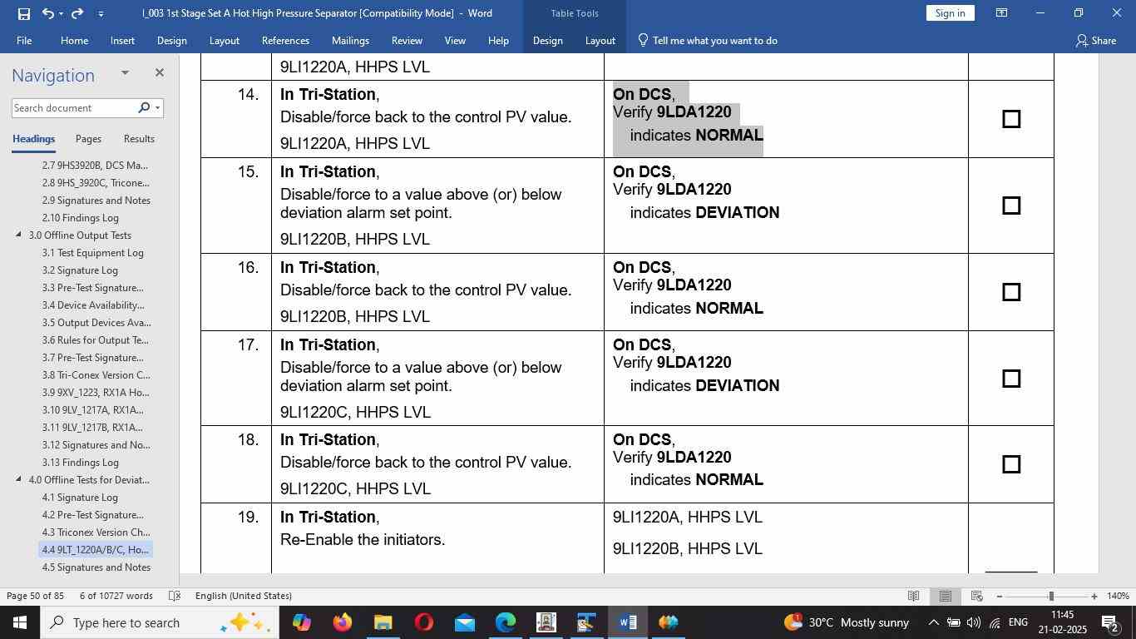
Task: Go to heading 4.5 Signatures and Notes
Action: pos(96,567)
